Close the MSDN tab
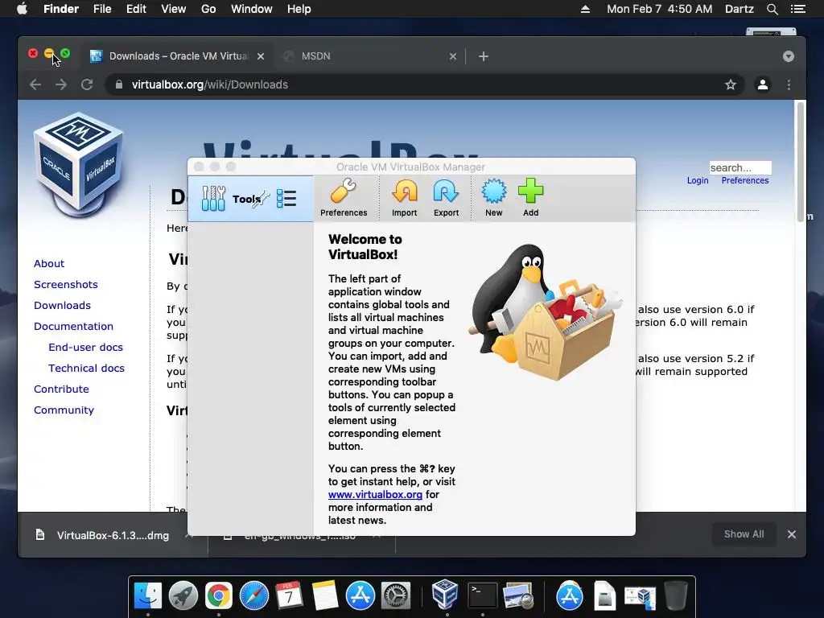Screen dimensions: 824x618 (x=452, y=56)
